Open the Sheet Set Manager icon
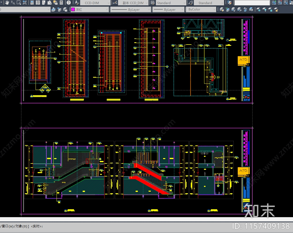Screen dimensions: 293x236 pyautogui.click(x=50, y=3)
